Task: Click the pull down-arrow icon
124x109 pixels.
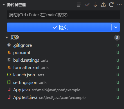Action: [x=95, y=5]
